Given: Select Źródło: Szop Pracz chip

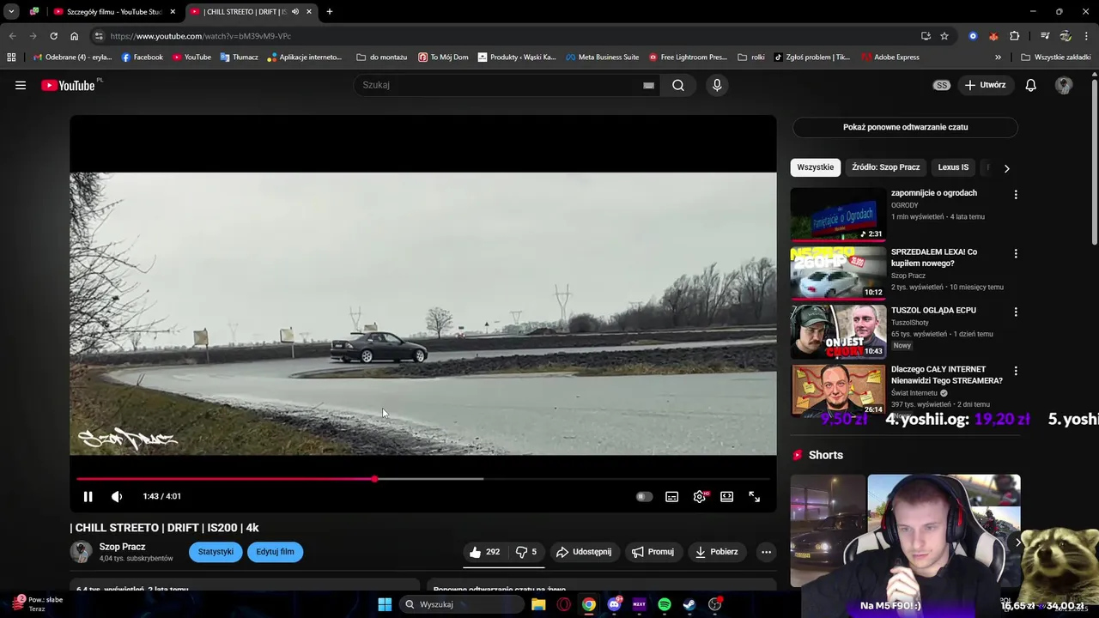Looking at the screenshot, I should [885, 167].
